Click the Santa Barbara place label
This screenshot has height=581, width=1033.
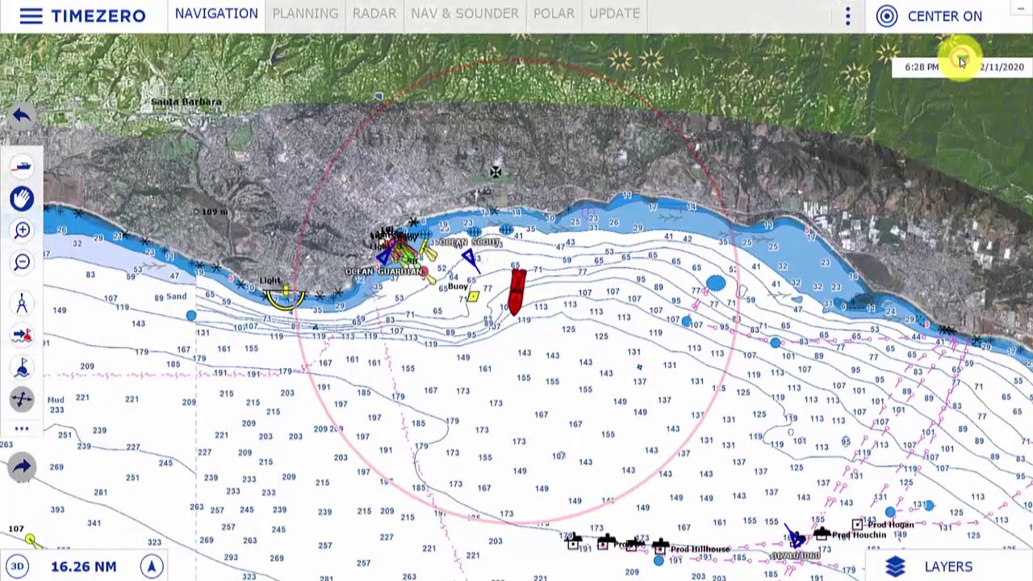(186, 102)
